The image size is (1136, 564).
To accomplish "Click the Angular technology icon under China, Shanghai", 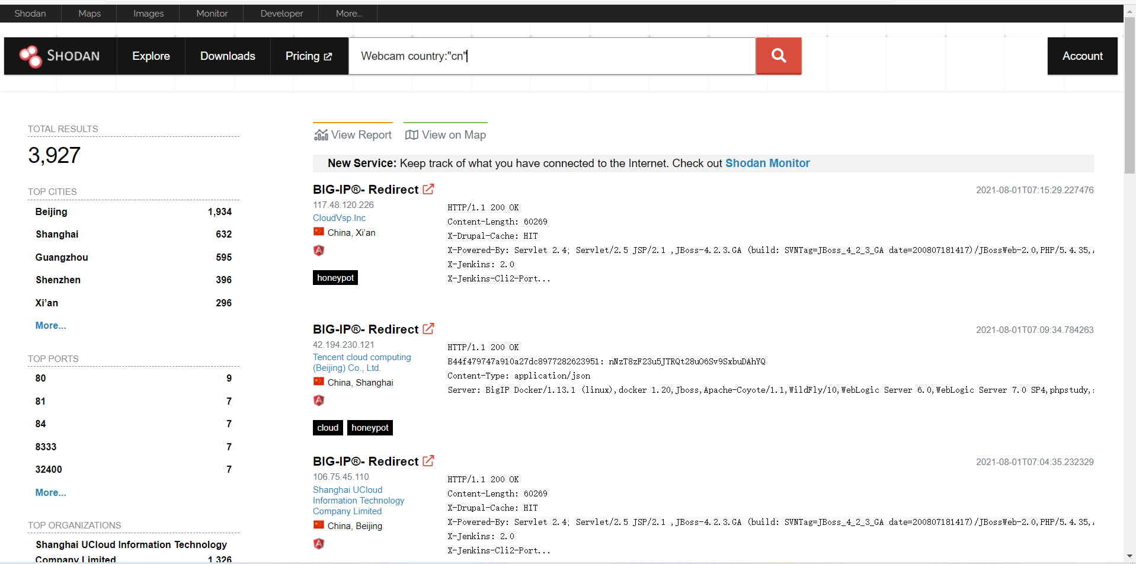I will tap(319, 400).
